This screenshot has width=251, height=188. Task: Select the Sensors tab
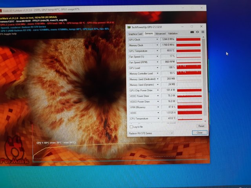click(x=149, y=33)
